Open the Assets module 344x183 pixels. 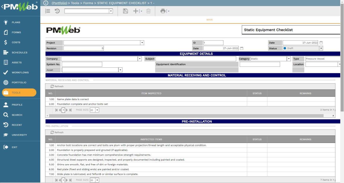pyautogui.click(x=17, y=62)
